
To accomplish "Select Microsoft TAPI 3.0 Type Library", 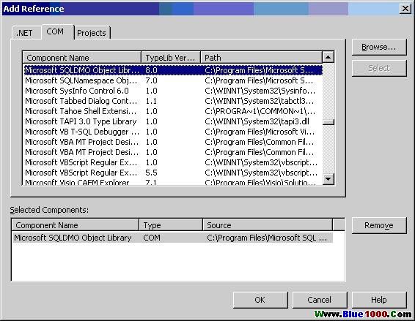I will pyautogui.click(x=173, y=121).
